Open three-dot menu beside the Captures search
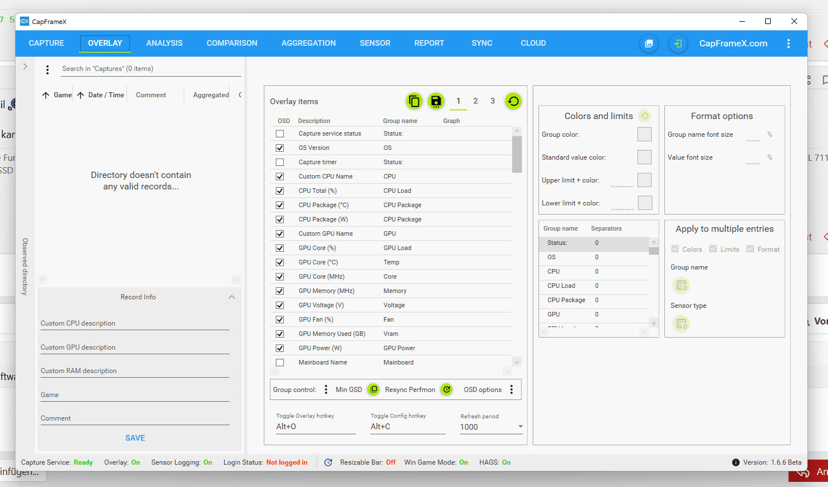This screenshot has width=828, height=487. click(47, 70)
